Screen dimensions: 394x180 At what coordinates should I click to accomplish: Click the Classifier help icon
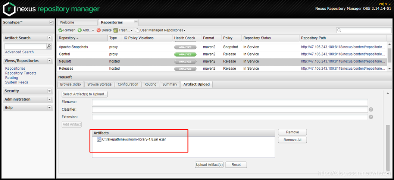(x=371, y=110)
